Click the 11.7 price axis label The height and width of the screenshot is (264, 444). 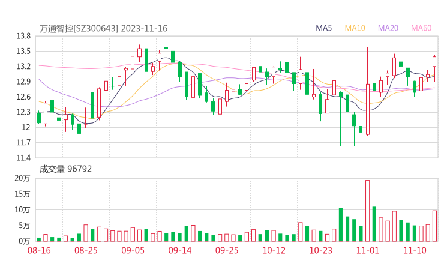pos(23,142)
